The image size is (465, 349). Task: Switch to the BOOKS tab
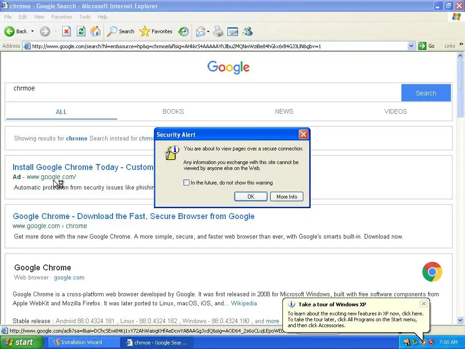[173, 112]
